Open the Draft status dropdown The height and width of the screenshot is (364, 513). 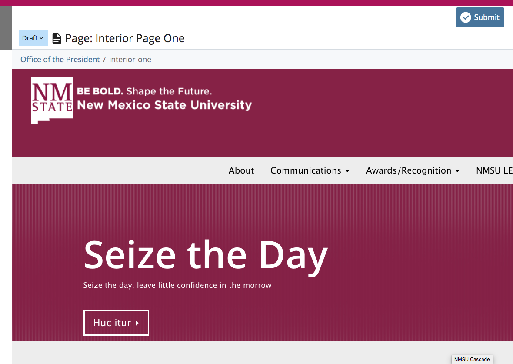[x=33, y=38]
